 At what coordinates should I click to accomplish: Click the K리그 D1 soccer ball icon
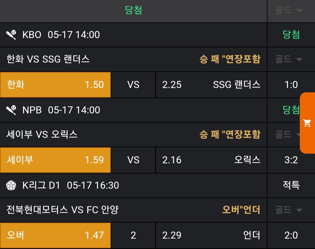click(11, 185)
